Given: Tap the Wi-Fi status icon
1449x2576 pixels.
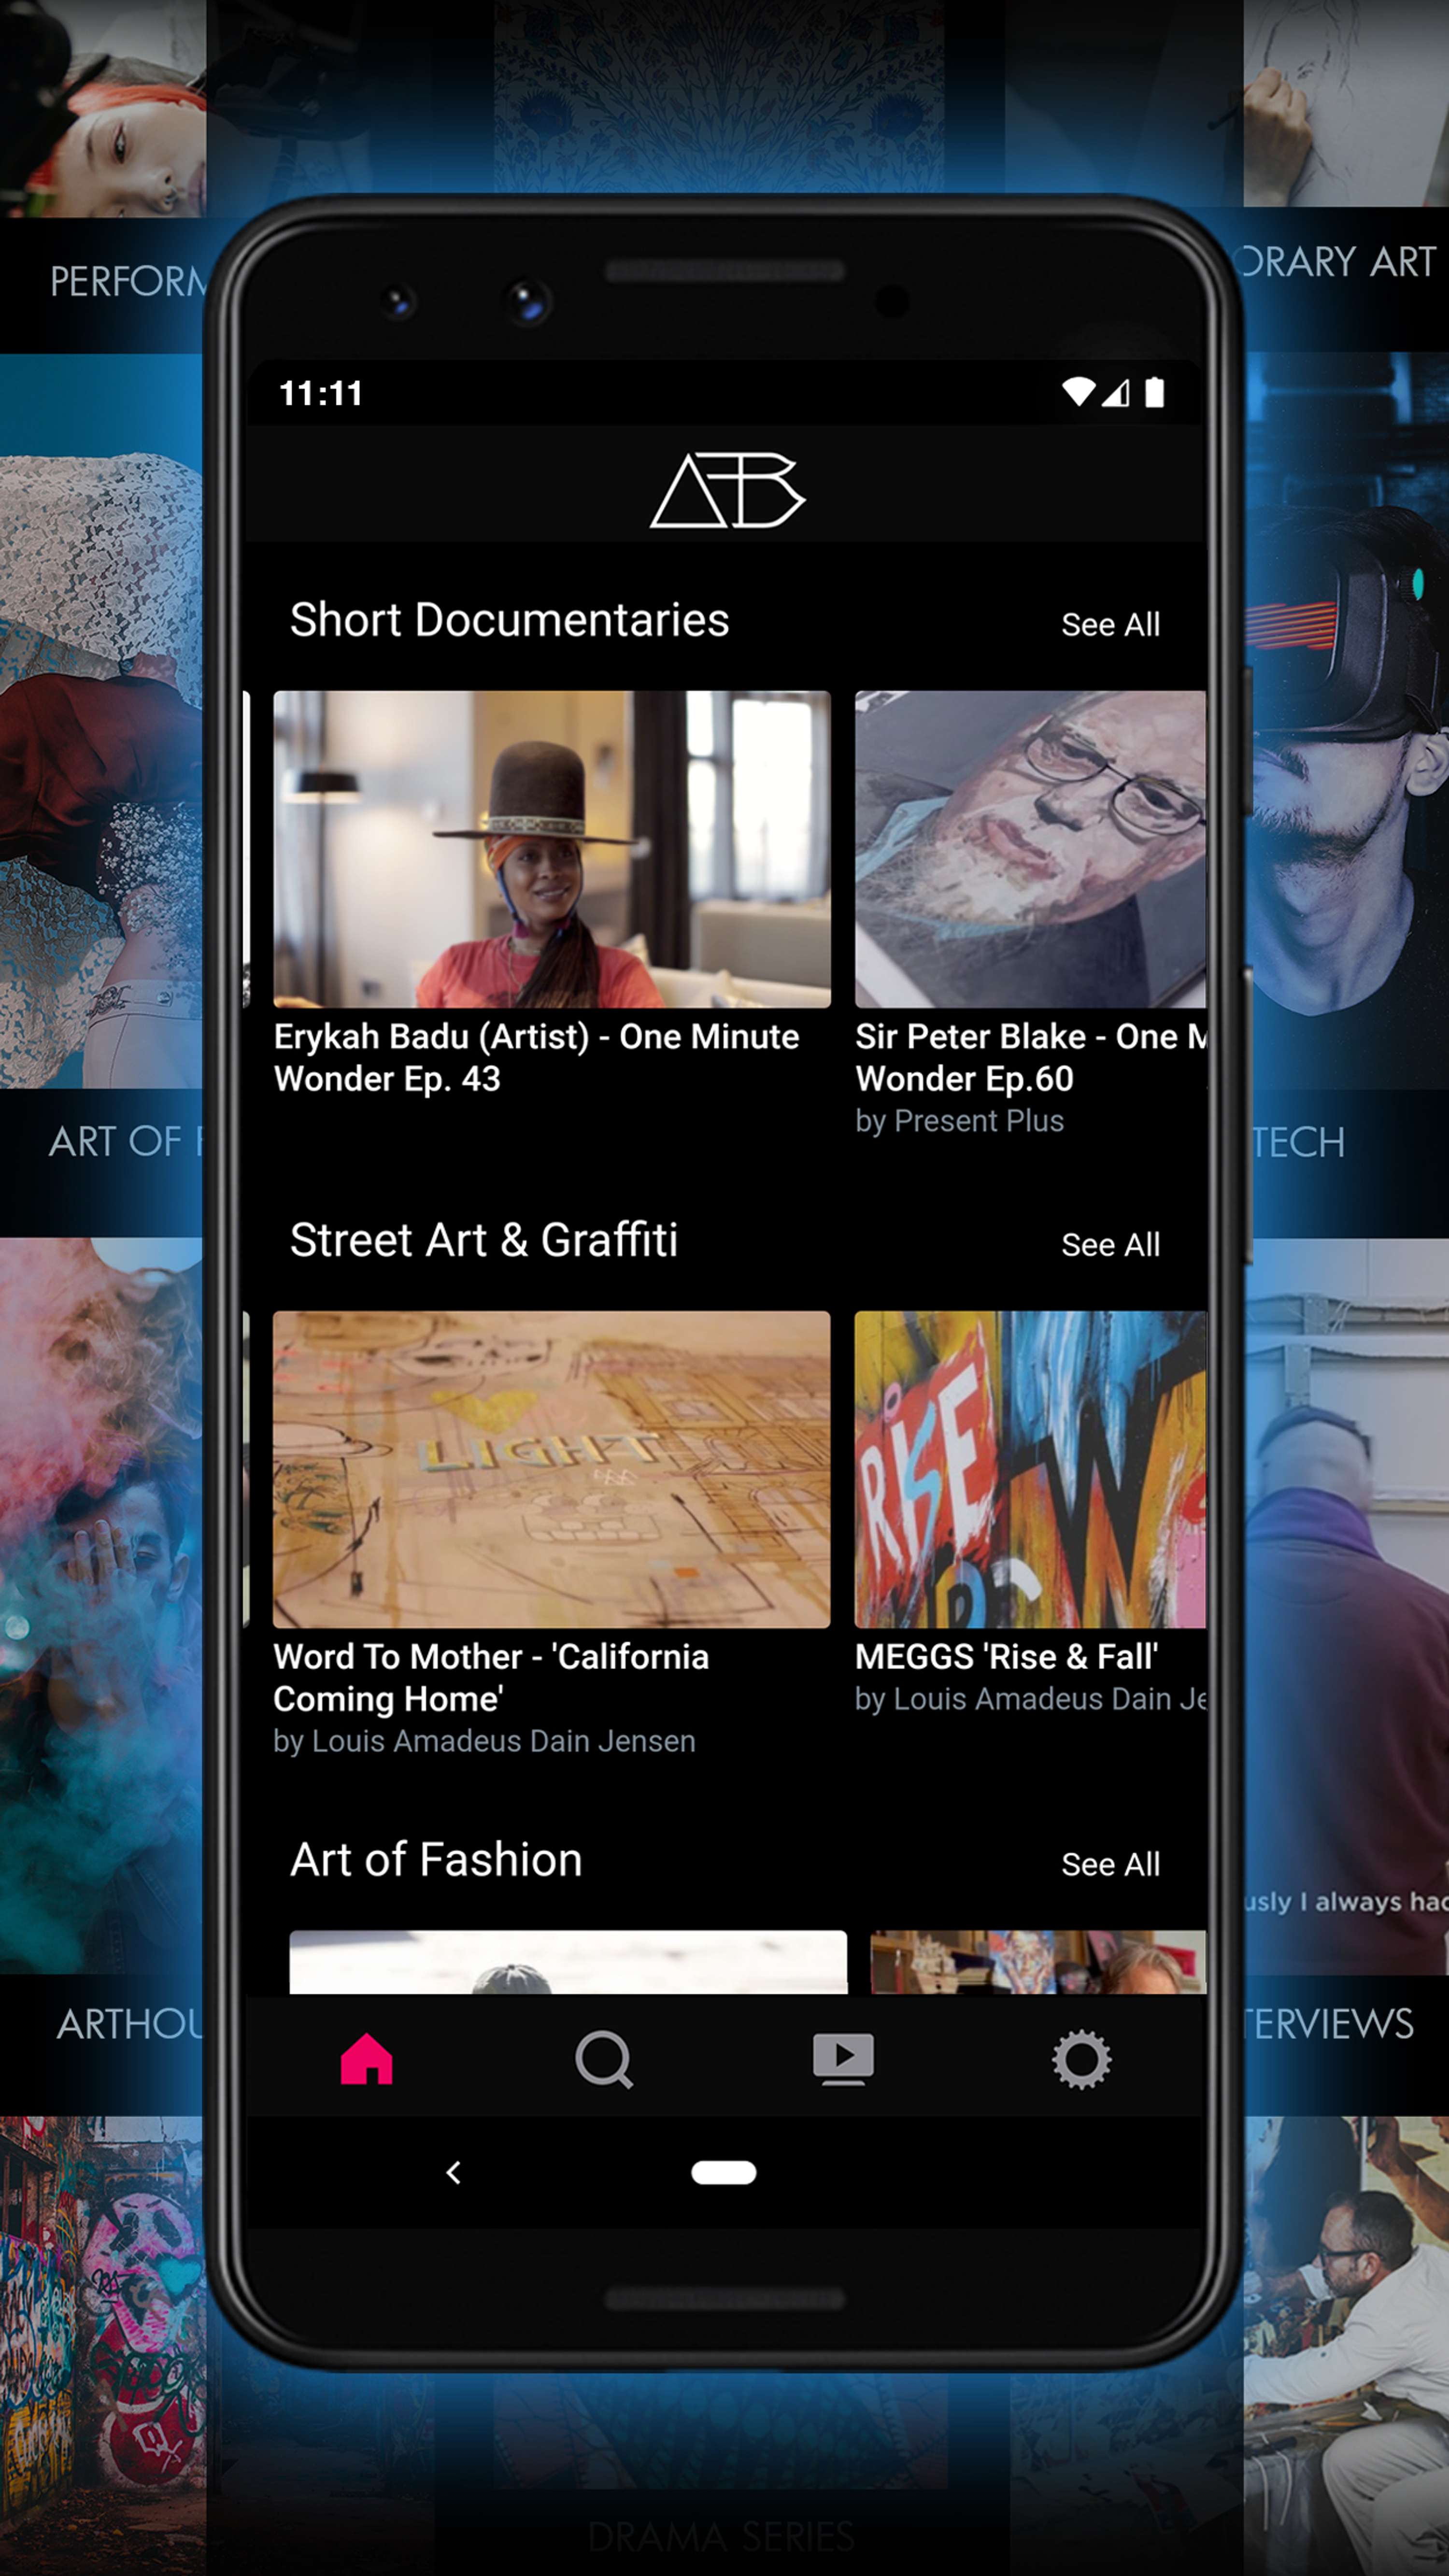Looking at the screenshot, I should click(1078, 392).
